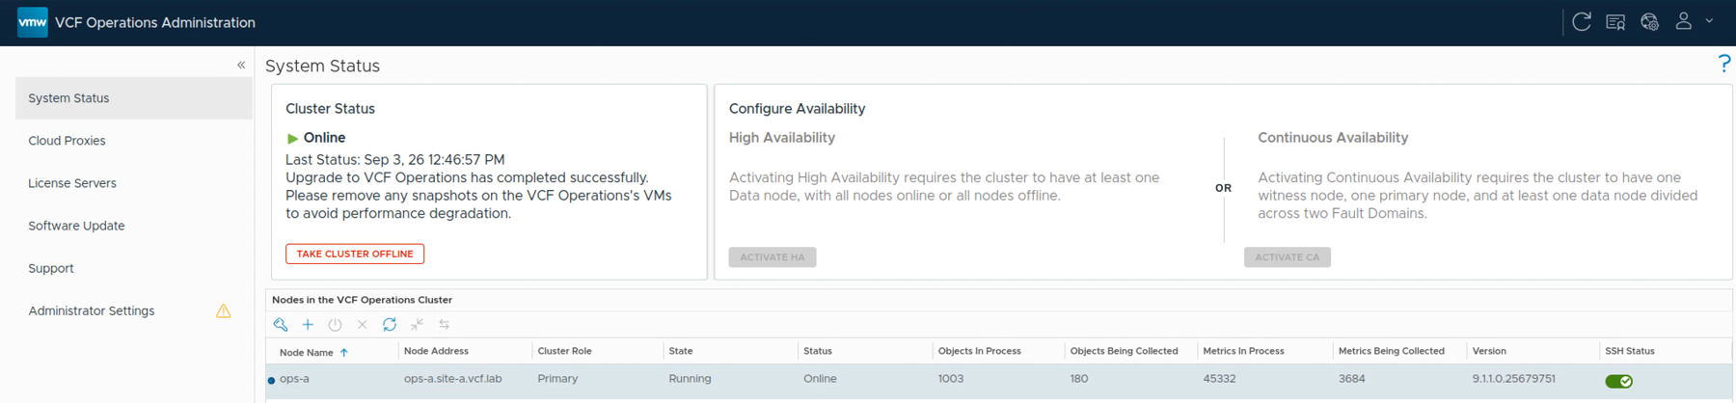Click the plus icon to add a node

[308, 325]
